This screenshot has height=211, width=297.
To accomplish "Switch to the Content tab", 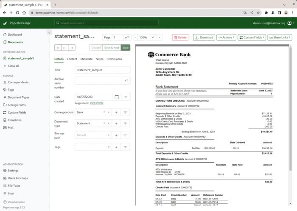I will (x=72, y=59).
